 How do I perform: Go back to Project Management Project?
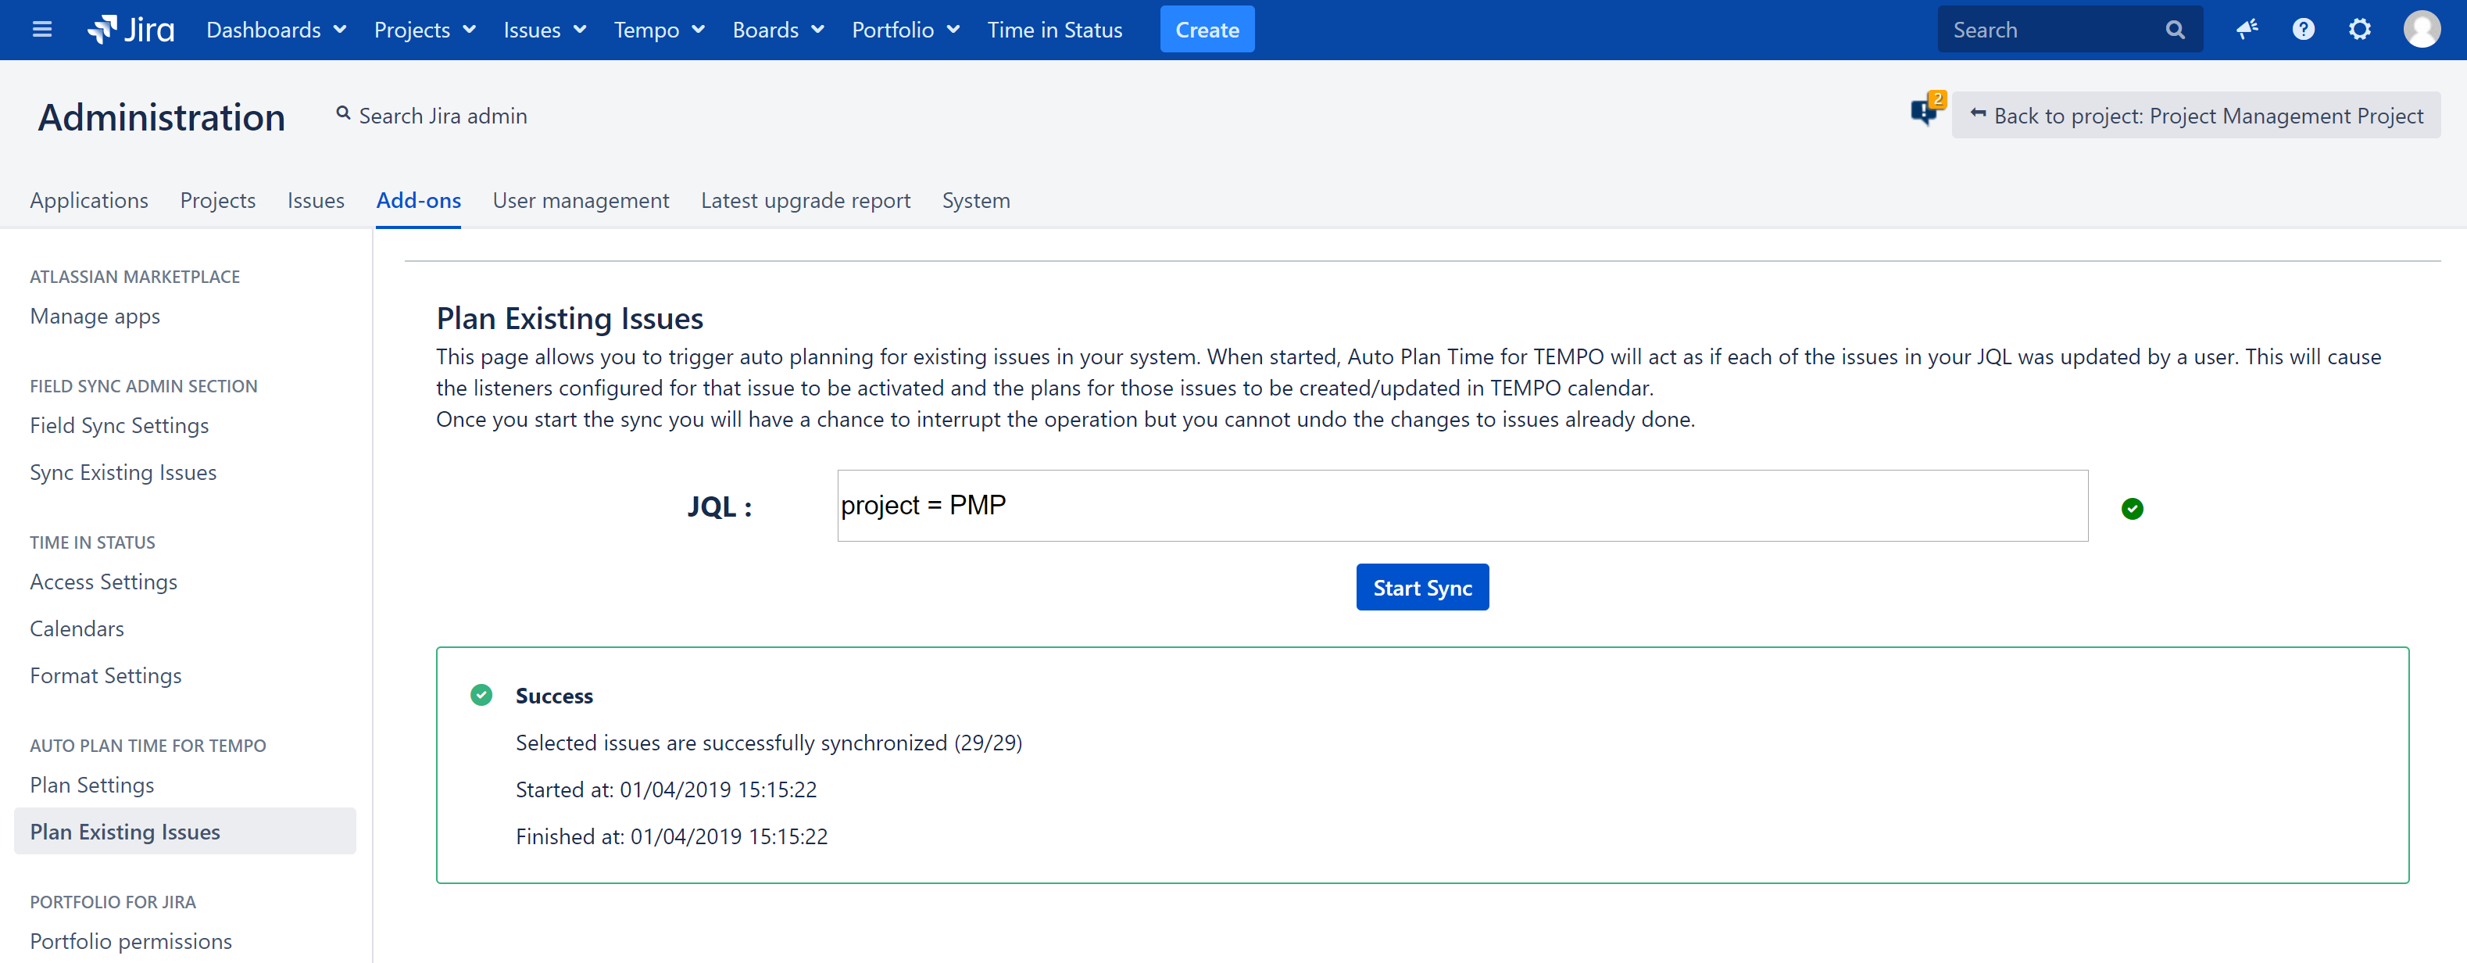tap(2196, 116)
